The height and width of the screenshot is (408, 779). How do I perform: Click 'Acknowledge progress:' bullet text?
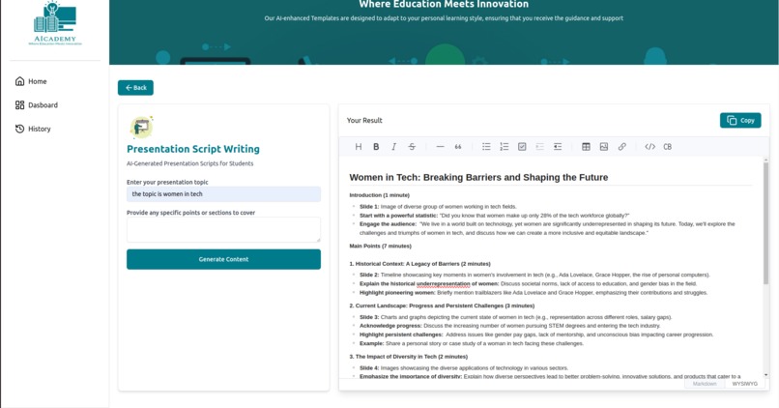[390, 326]
